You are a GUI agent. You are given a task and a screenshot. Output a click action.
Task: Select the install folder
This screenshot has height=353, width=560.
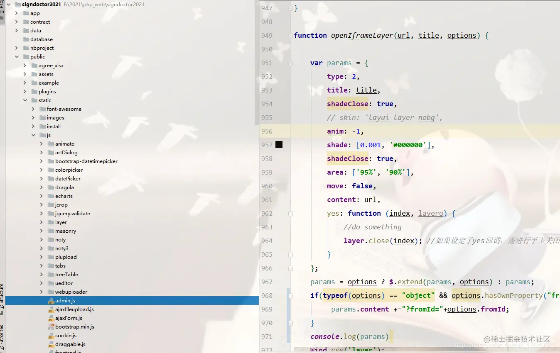pos(54,127)
